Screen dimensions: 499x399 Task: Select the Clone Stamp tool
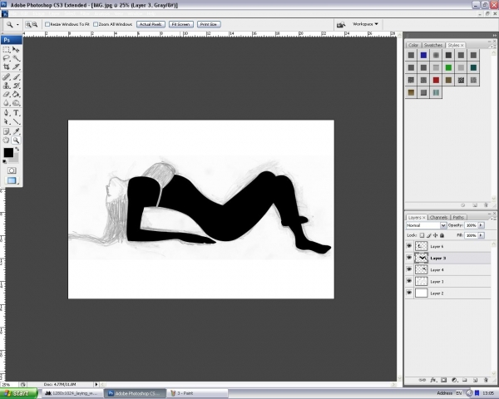[x=7, y=86]
